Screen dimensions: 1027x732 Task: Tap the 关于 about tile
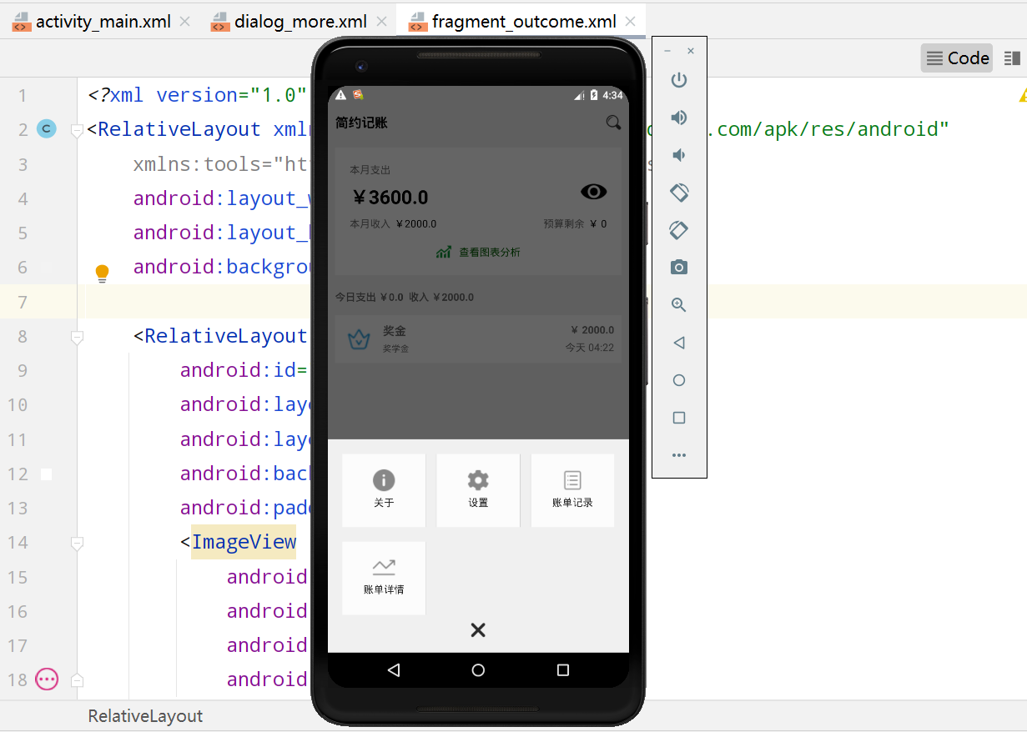(x=384, y=490)
